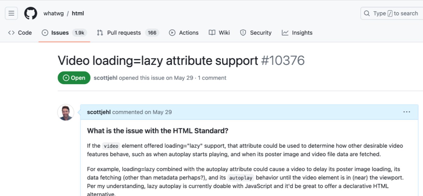423x196 pixels.
Task: Switch to the Code tab
Action: click(20, 33)
